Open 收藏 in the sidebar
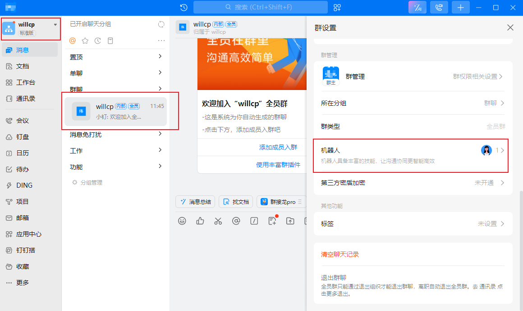Image resolution: width=523 pixels, height=311 pixels. pos(30,266)
